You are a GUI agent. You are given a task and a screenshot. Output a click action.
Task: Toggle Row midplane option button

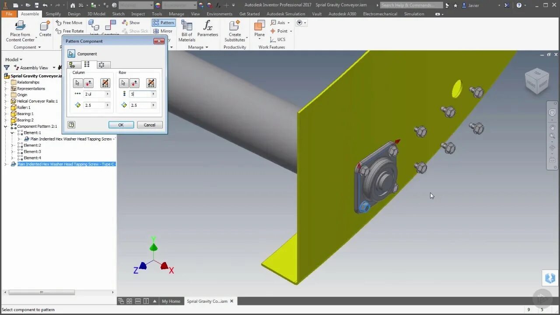(x=151, y=83)
